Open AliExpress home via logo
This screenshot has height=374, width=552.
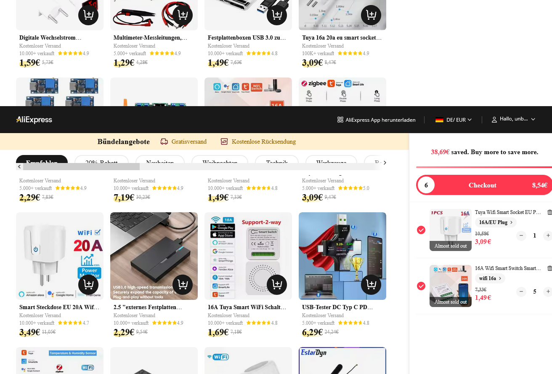34,120
